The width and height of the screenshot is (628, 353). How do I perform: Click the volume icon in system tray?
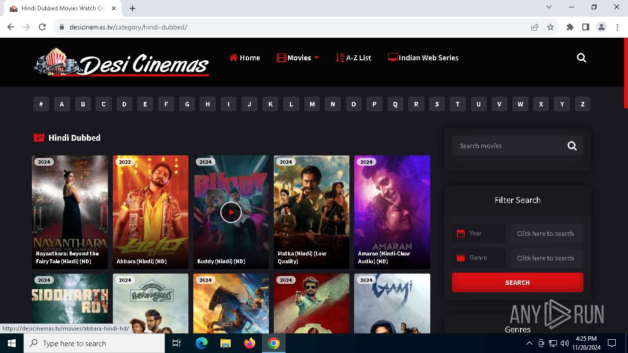click(x=565, y=343)
